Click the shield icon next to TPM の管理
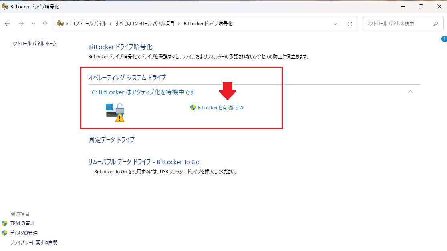 4,223
